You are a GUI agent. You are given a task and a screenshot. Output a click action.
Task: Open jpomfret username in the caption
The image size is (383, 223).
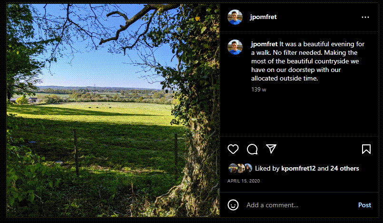264,44
